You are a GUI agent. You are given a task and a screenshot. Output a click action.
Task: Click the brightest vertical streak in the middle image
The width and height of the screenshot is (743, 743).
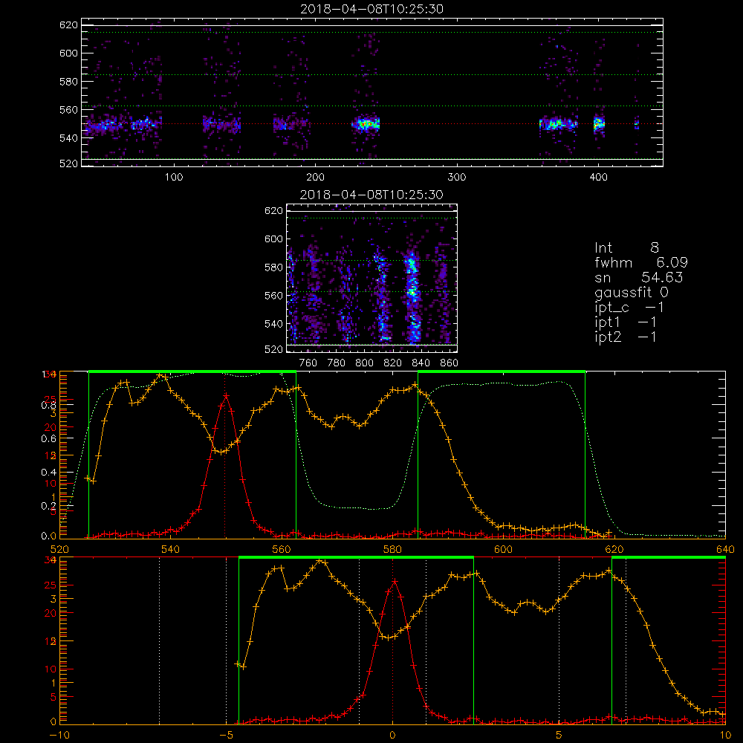pyautogui.click(x=412, y=298)
